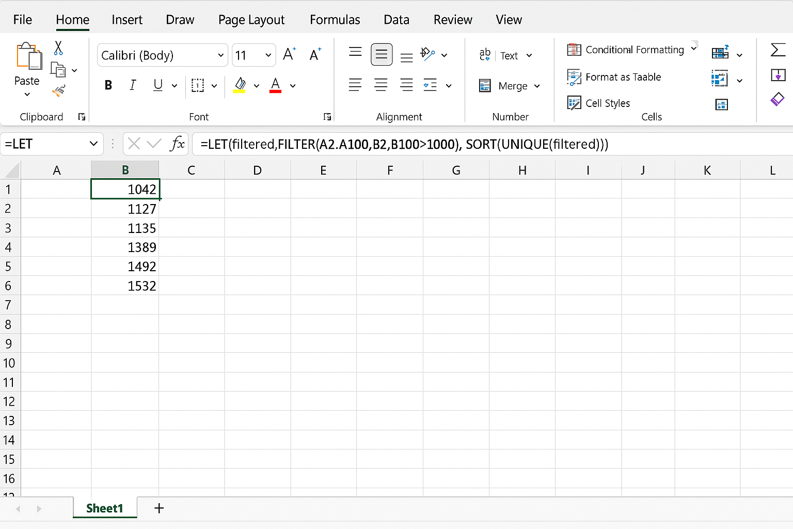793x529 pixels.
Task: Click in the formula bar
Action: coord(493,144)
